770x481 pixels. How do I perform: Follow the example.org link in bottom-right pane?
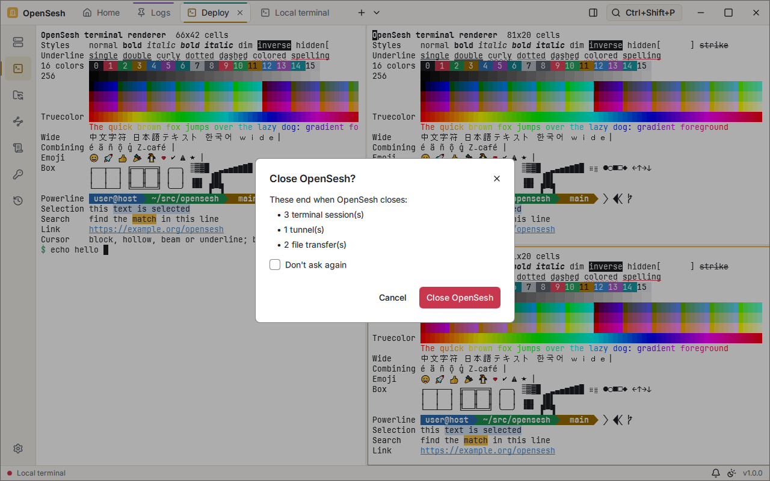488,450
